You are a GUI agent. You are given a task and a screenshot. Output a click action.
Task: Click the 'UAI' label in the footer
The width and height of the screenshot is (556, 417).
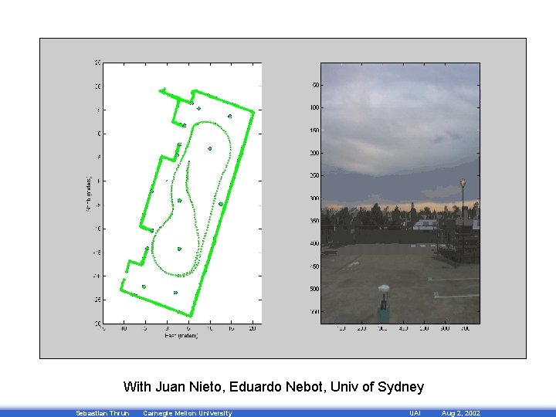pos(415,413)
